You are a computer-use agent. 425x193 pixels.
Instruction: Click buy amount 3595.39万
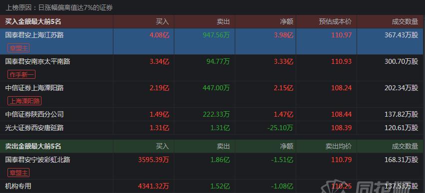[x=154, y=160]
